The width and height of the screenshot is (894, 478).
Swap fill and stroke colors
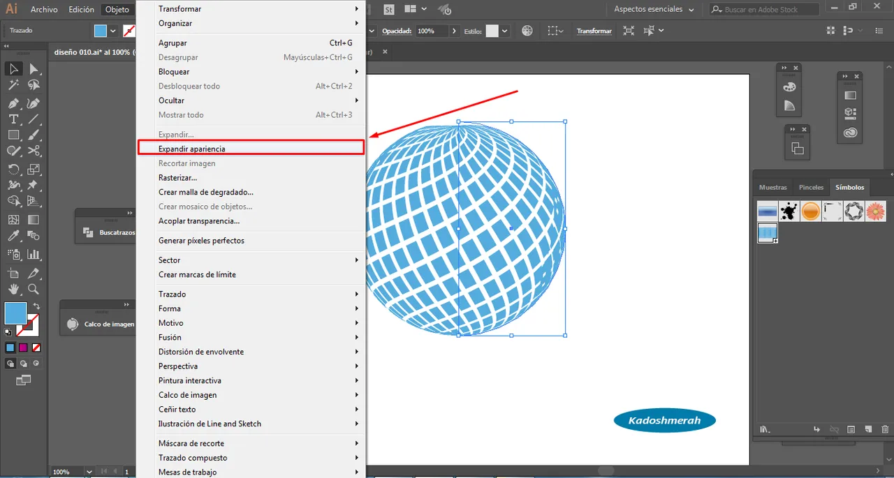click(36, 306)
